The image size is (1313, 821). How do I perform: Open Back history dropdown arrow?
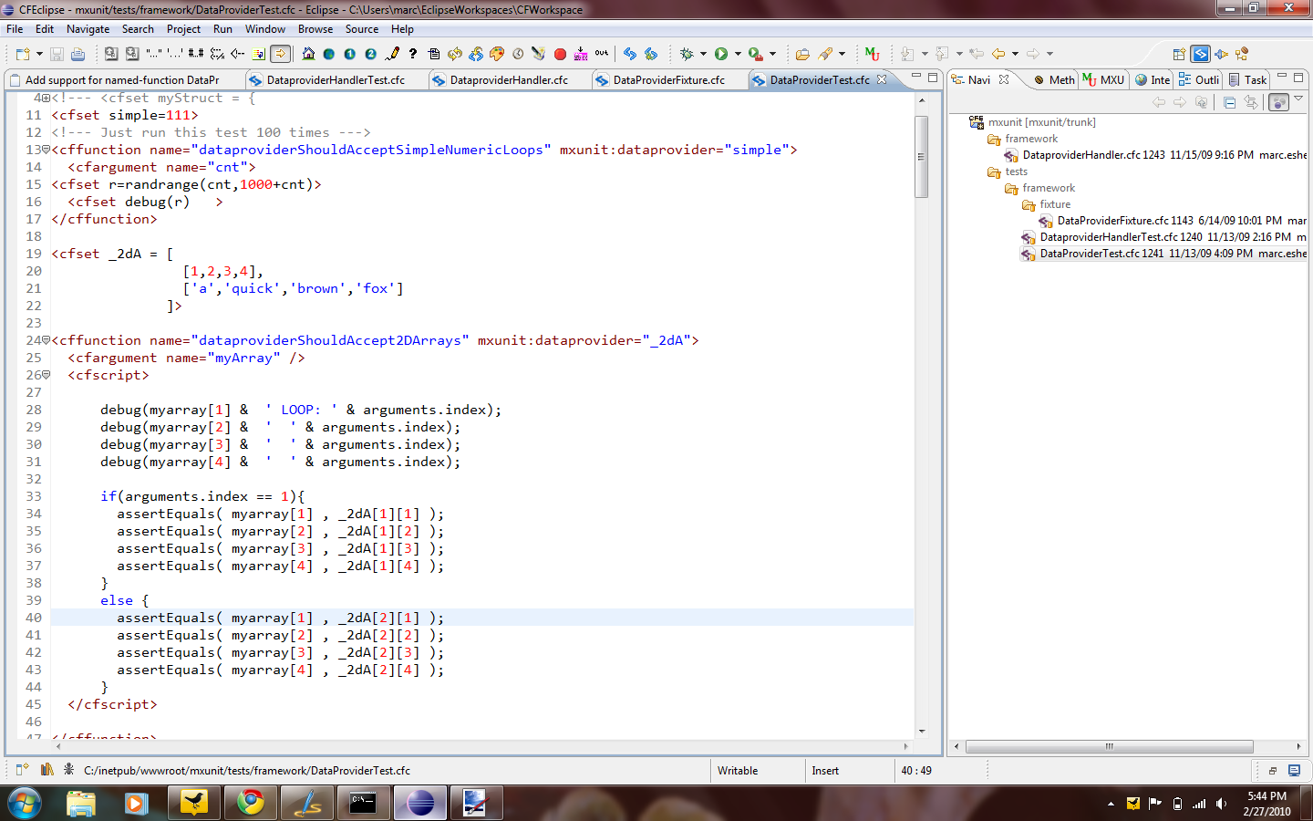click(1015, 54)
